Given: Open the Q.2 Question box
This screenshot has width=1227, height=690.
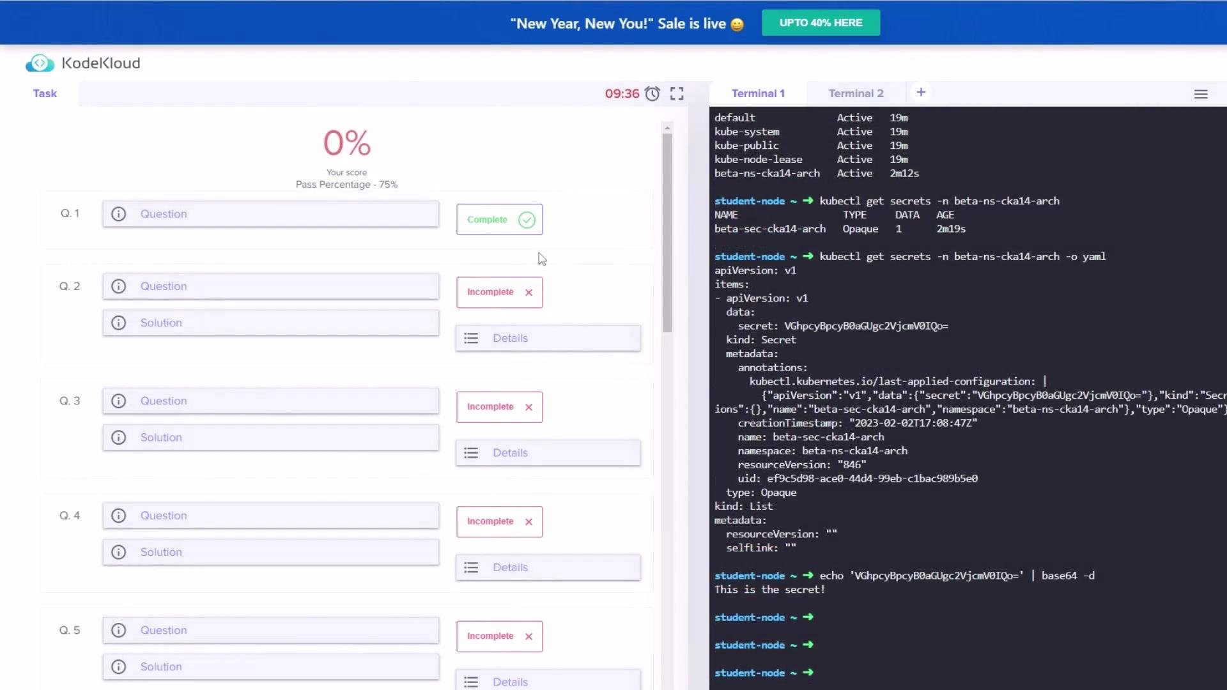Looking at the screenshot, I should click(x=271, y=286).
